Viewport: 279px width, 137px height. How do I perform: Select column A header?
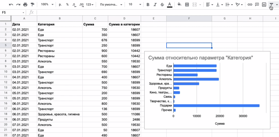[x=24, y=18]
